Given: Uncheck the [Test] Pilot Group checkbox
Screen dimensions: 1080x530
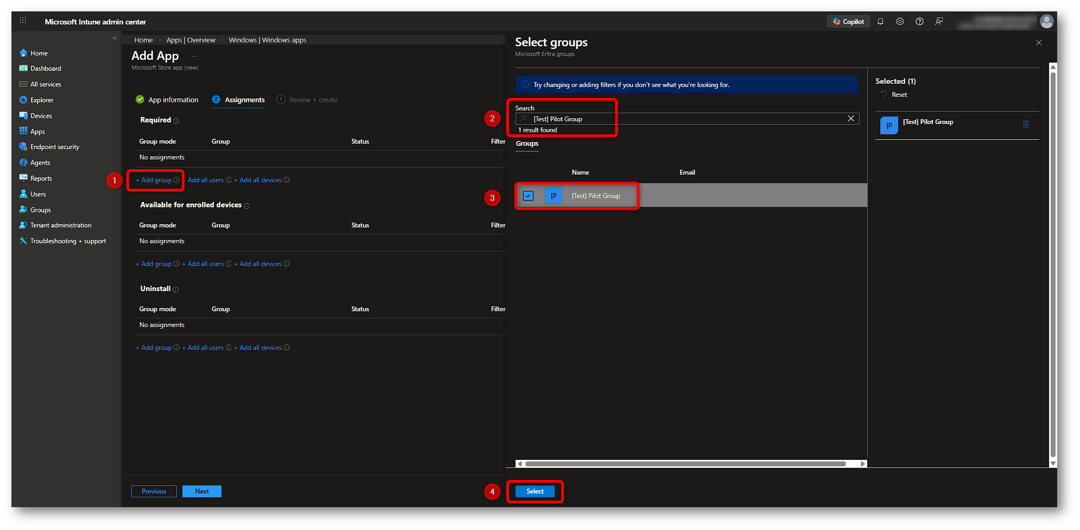Looking at the screenshot, I should coord(528,196).
